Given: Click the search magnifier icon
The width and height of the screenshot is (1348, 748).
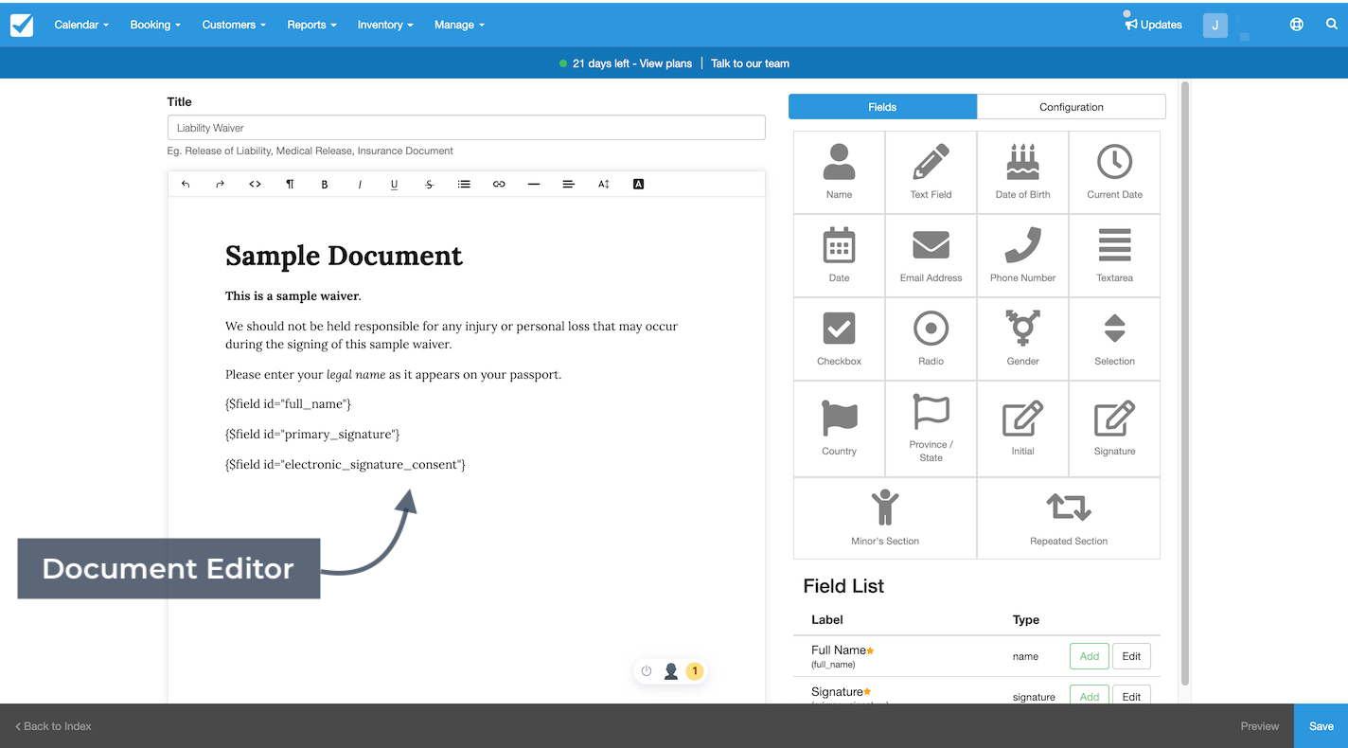Looking at the screenshot, I should [x=1332, y=25].
